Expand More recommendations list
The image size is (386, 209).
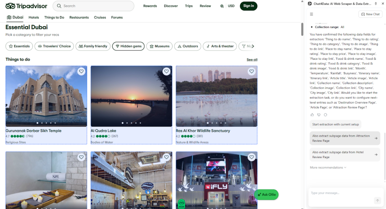328,168
